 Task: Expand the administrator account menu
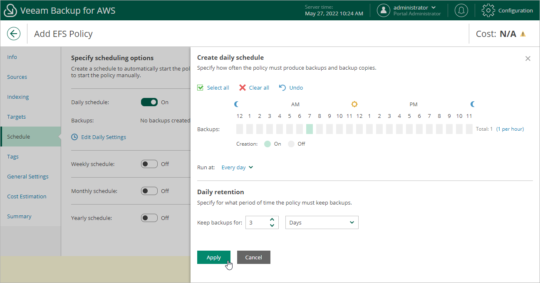(433, 7)
